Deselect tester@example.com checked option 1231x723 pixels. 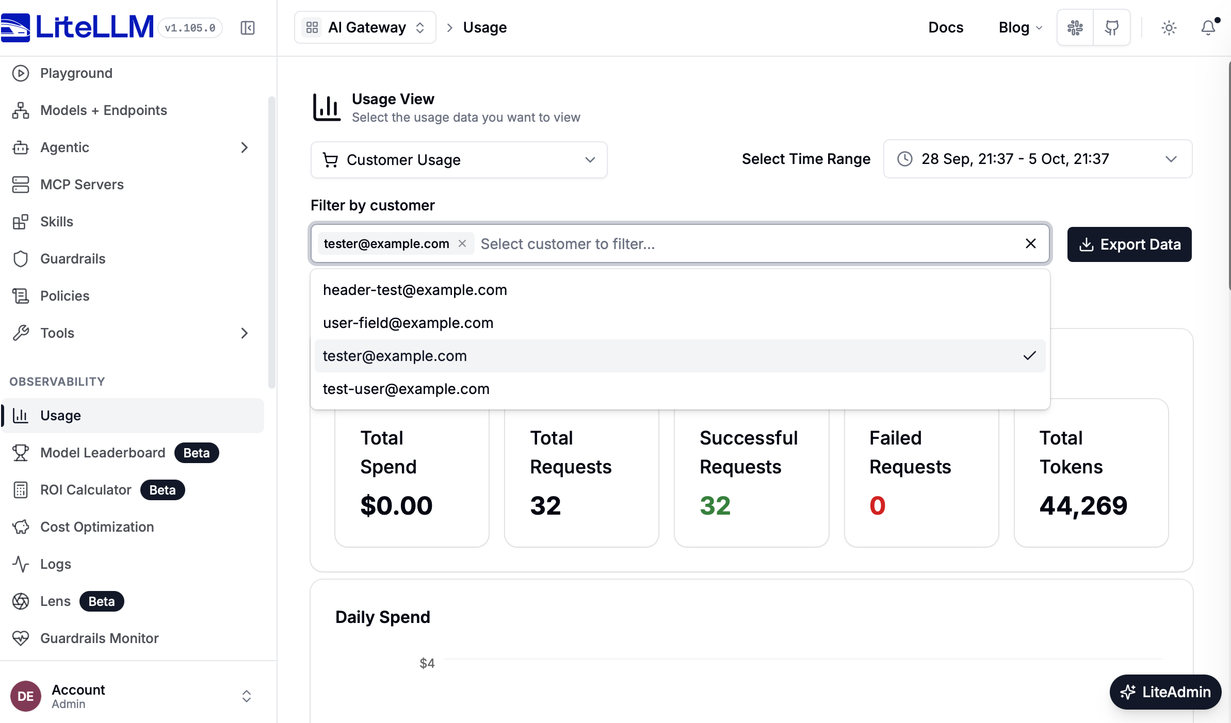pyautogui.click(x=680, y=356)
